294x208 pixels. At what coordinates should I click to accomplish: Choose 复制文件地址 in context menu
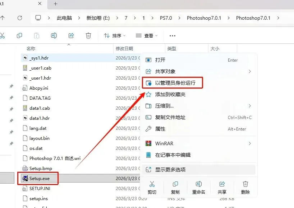pos(199,117)
